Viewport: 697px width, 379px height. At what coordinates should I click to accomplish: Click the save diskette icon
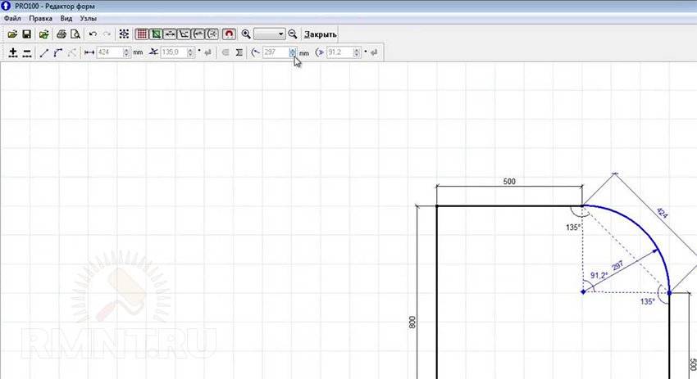(x=26, y=34)
